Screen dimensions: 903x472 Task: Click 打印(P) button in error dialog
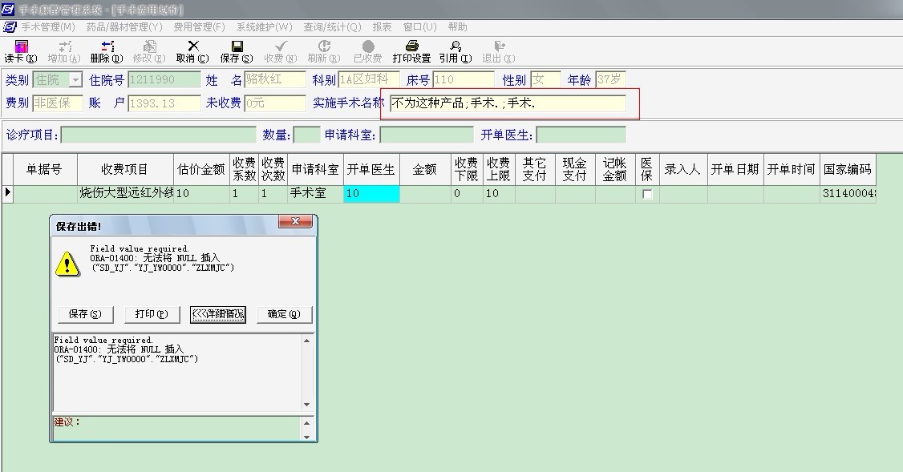(x=152, y=314)
